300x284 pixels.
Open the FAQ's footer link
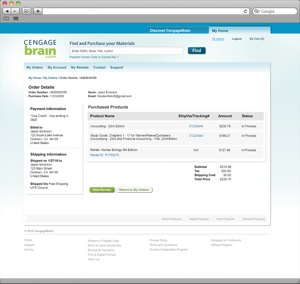coord(28,240)
